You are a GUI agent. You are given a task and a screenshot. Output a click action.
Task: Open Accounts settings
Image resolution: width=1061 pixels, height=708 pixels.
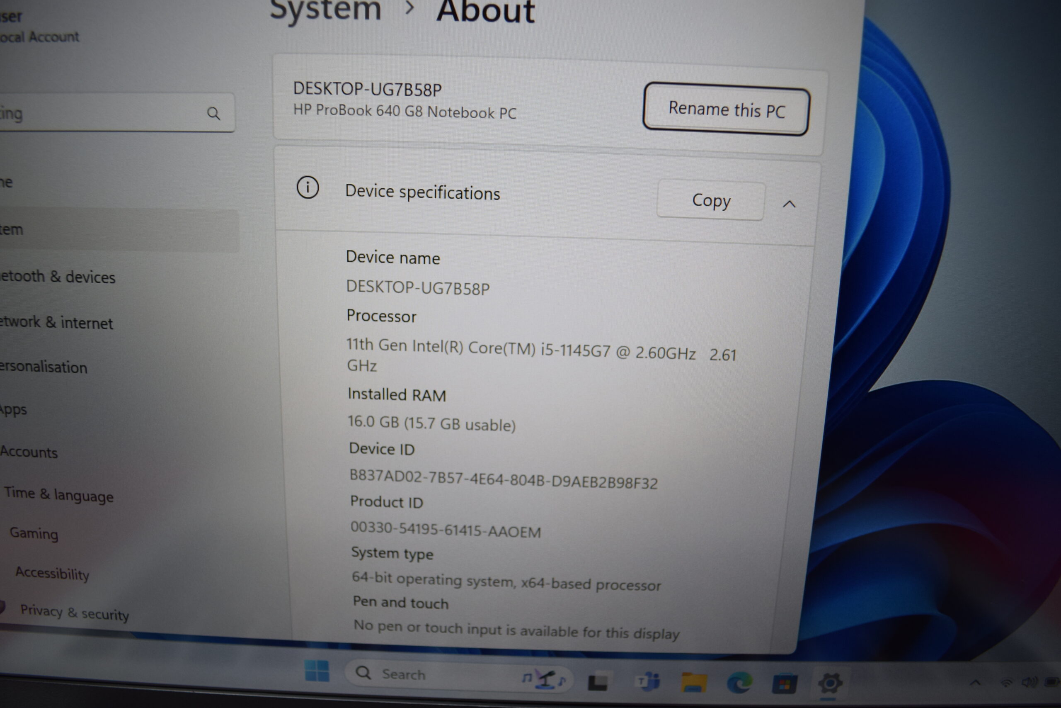(29, 452)
